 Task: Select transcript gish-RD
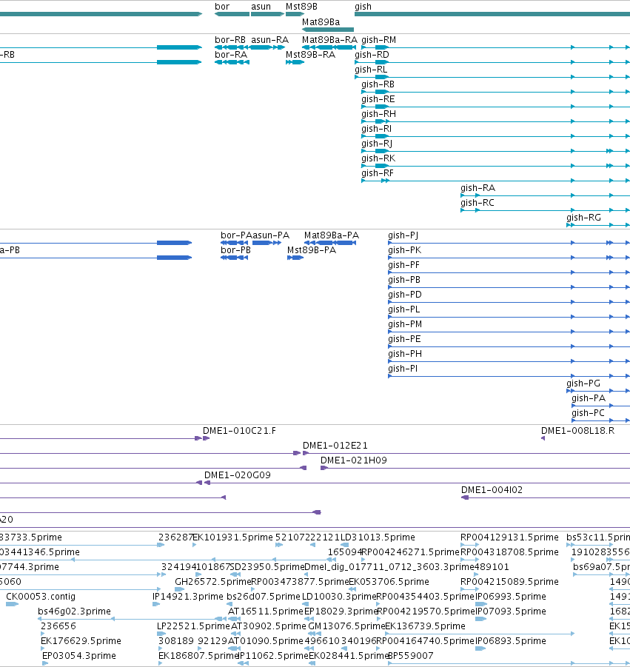[372, 55]
